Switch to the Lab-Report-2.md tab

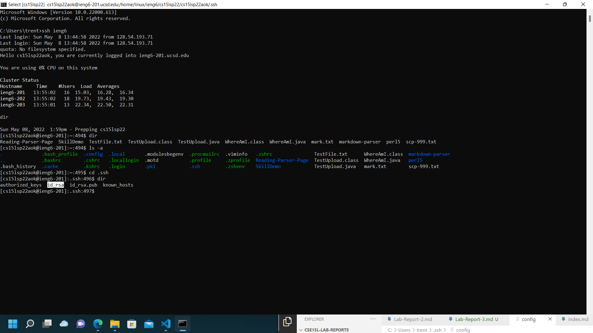(x=412, y=319)
